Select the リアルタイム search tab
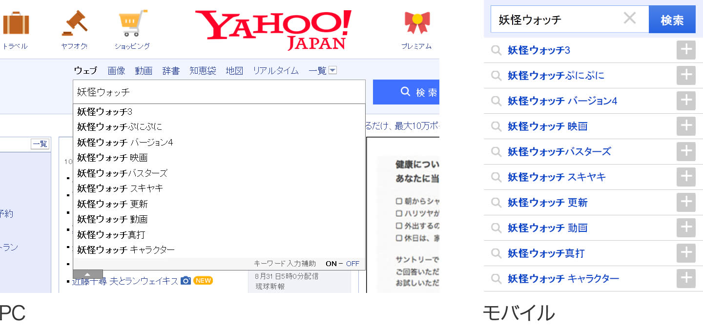 point(275,71)
